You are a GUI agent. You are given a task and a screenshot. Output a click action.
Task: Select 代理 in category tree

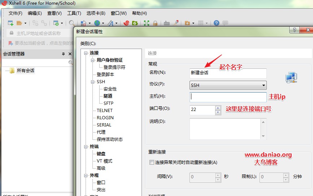101,132
